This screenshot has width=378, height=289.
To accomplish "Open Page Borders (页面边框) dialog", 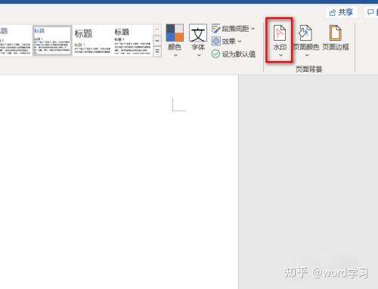I will [x=336, y=38].
